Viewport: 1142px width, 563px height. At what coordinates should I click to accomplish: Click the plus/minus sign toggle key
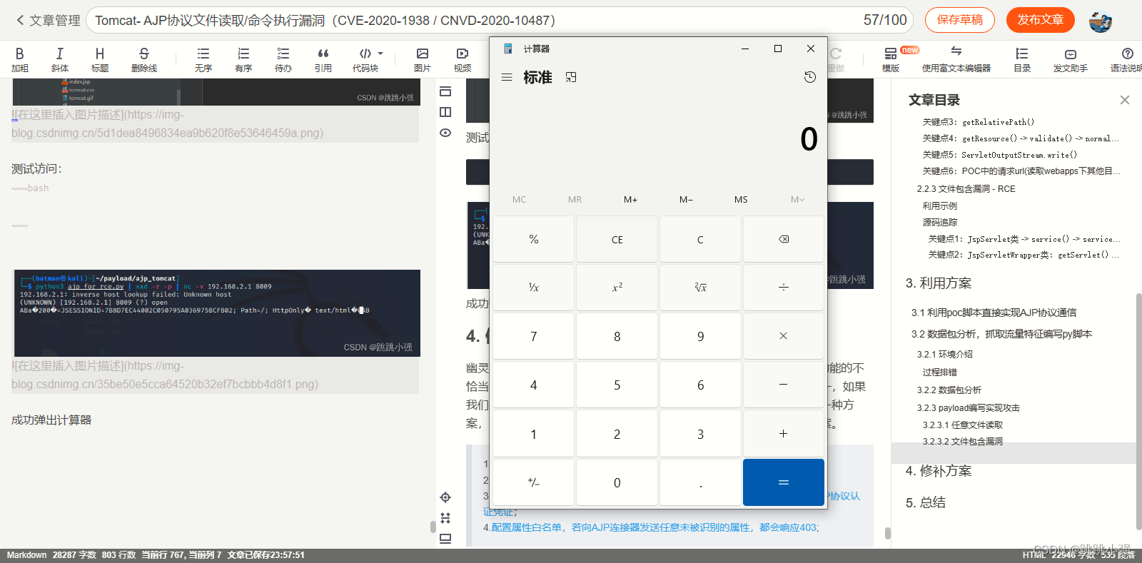[533, 482]
